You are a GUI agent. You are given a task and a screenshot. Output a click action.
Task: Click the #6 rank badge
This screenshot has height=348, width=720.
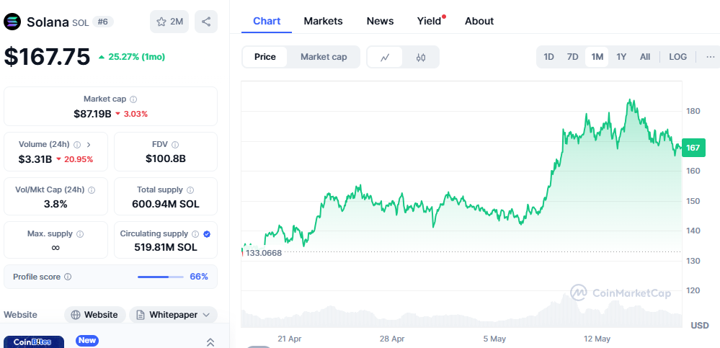(103, 22)
